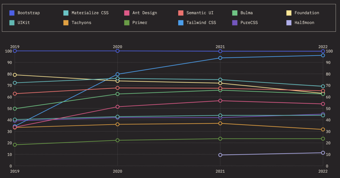Toggle the Materialize CSS legend label
Image resolution: width=340 pixels, height=178 pixels.
(90, 13)
